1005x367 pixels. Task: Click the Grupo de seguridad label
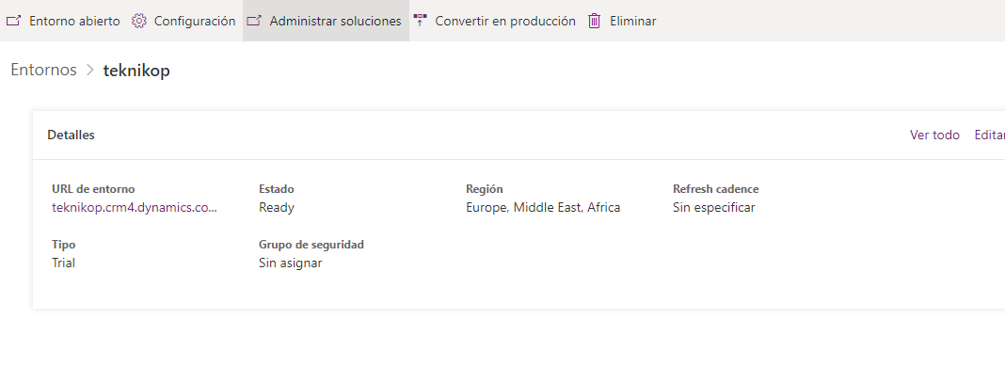tap(311, 245)
